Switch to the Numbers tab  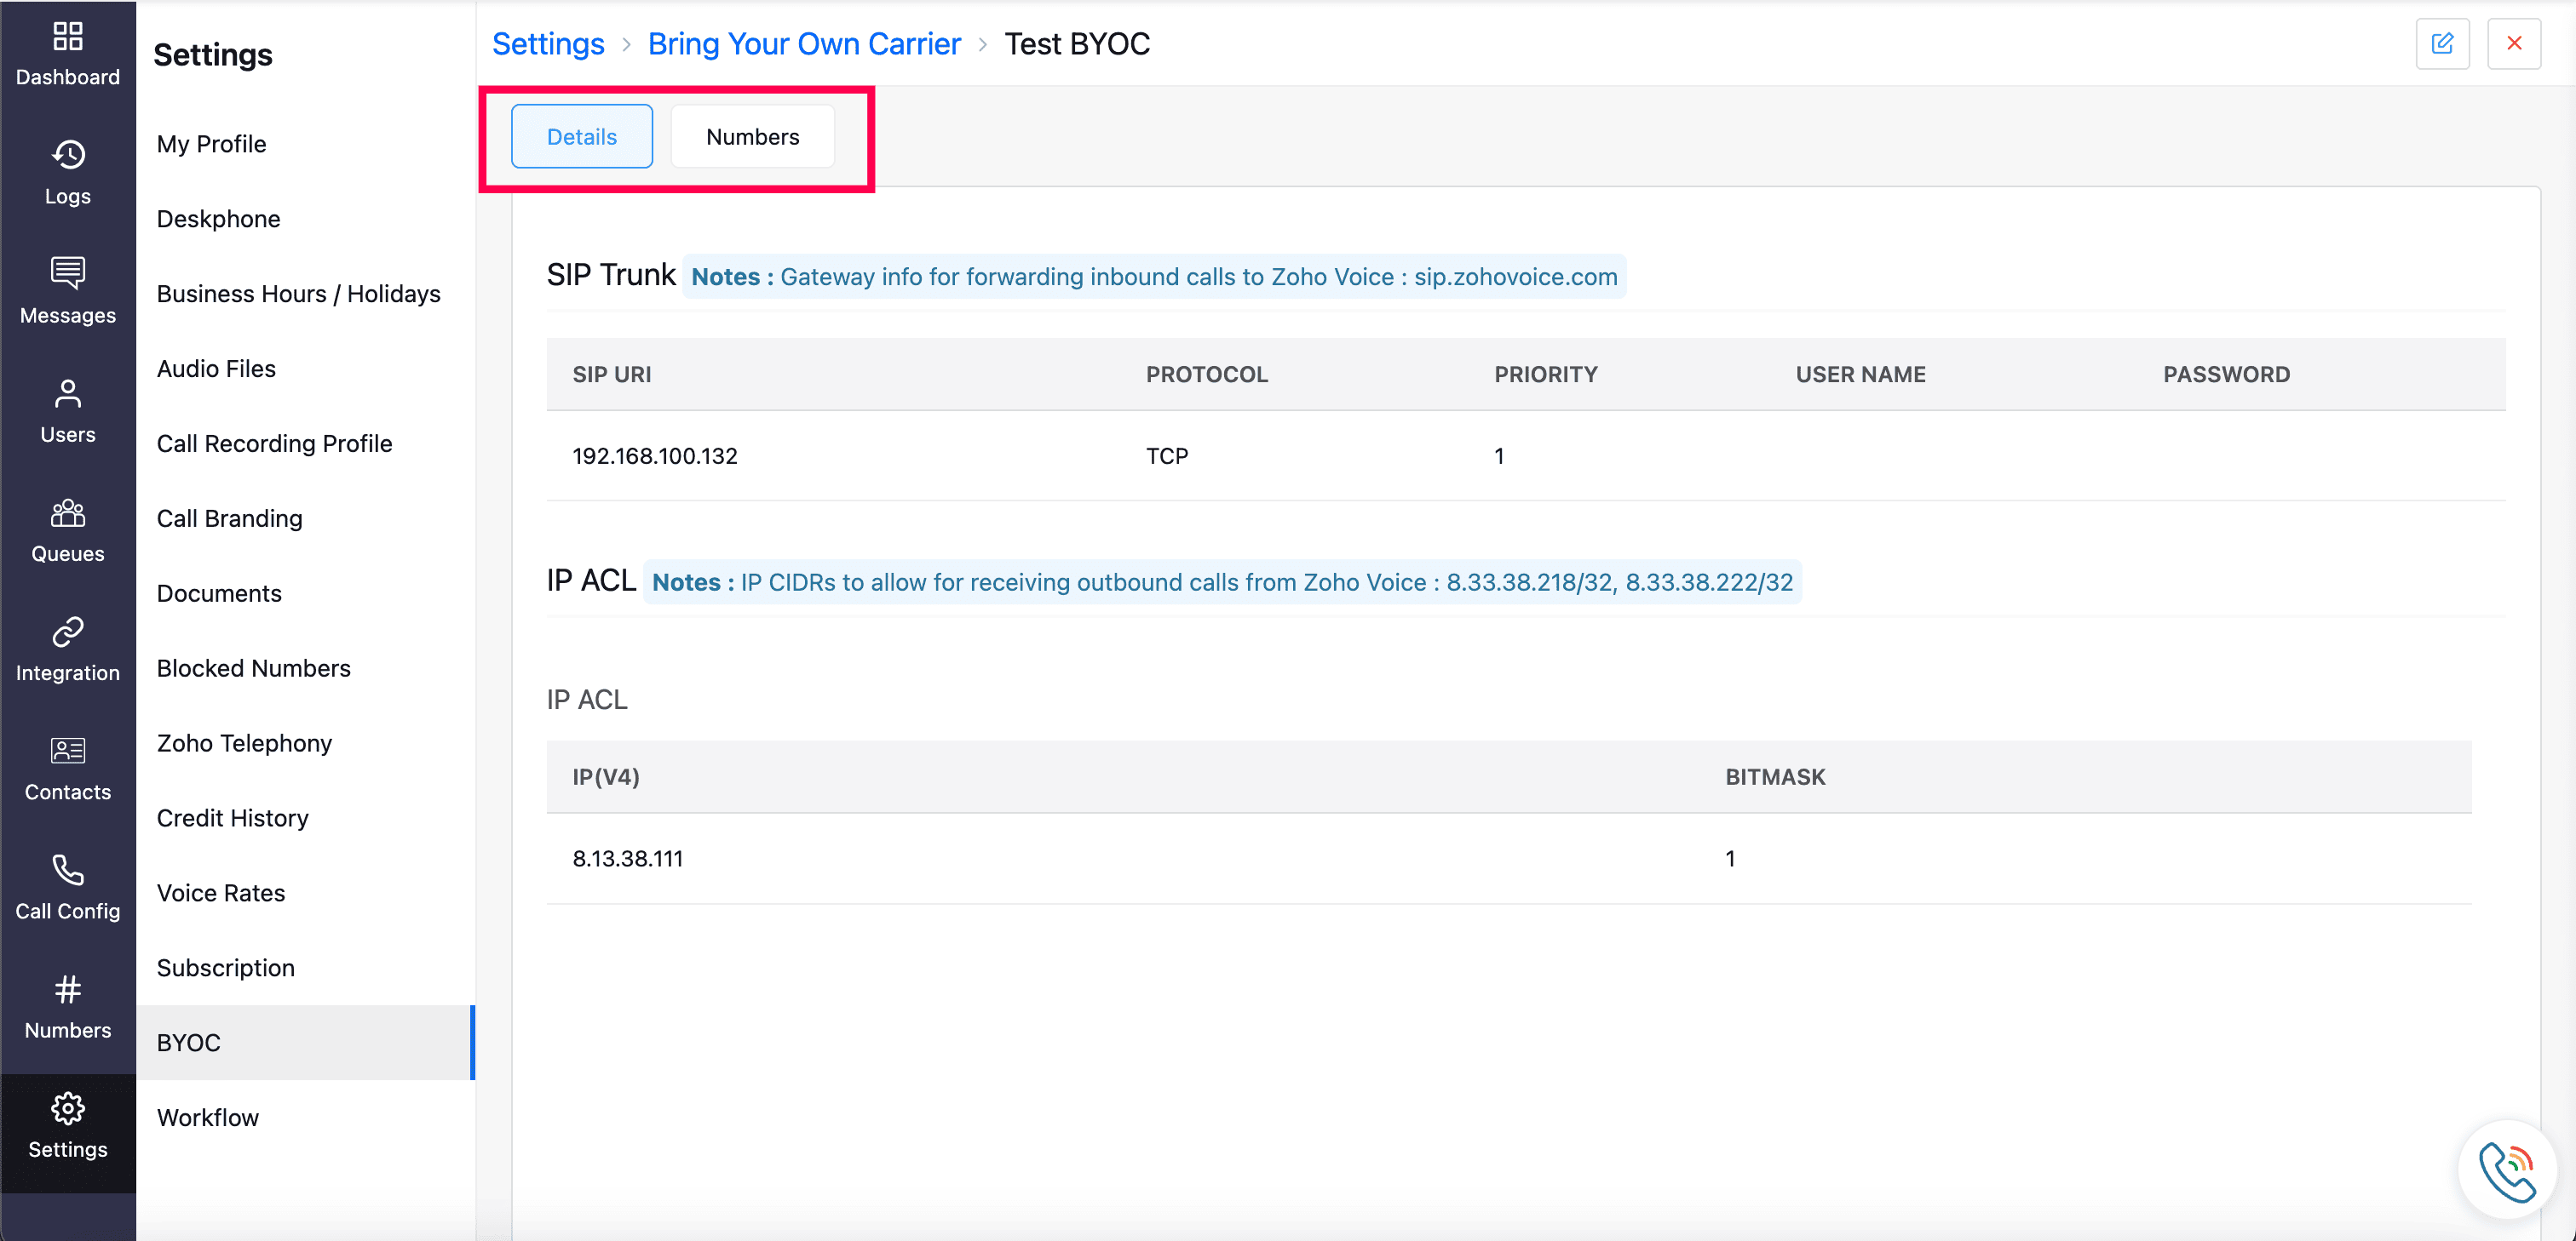(752, 137)
